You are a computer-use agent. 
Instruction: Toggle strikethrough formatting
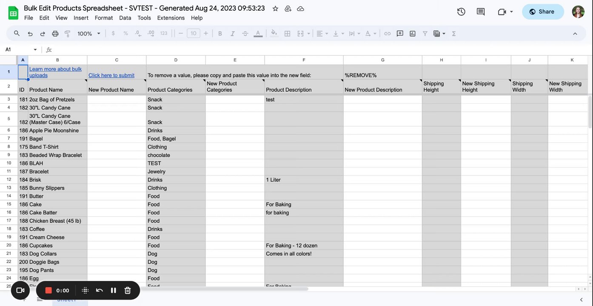tap(245, 34)
